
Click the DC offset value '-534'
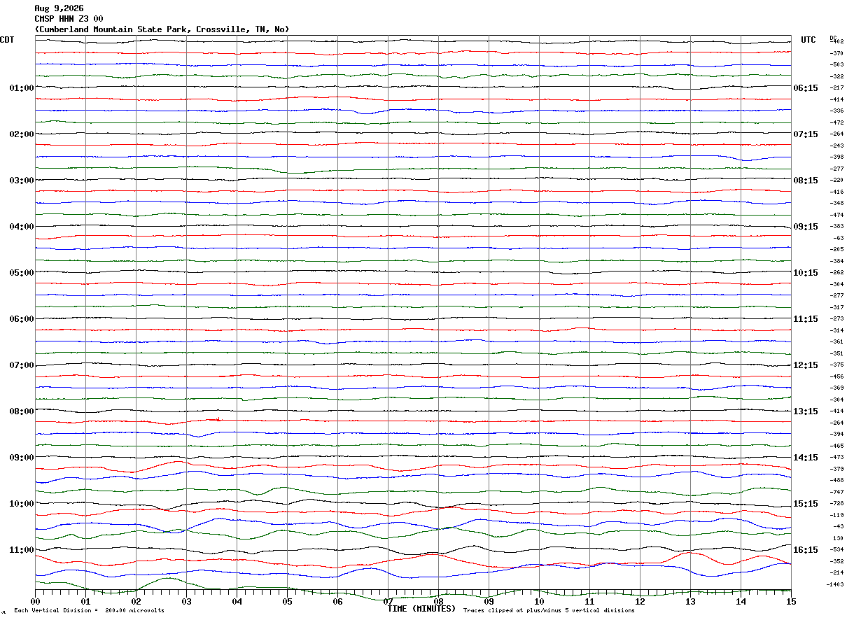[836, 549]
